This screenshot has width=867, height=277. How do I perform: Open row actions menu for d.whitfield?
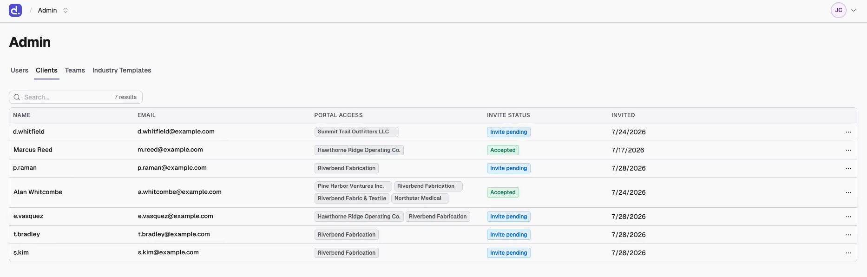click(x=848, y=132)
